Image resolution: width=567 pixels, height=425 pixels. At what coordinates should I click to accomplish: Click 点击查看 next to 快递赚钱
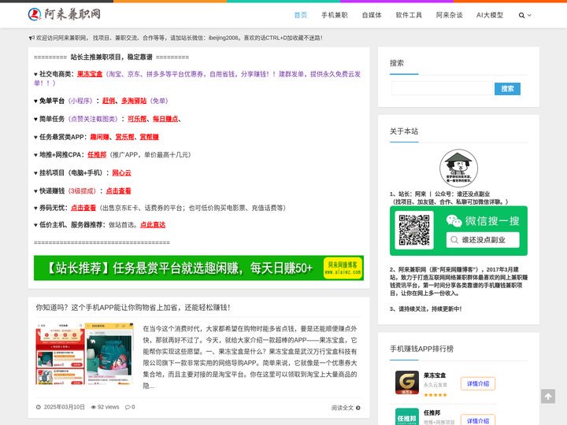118,190
